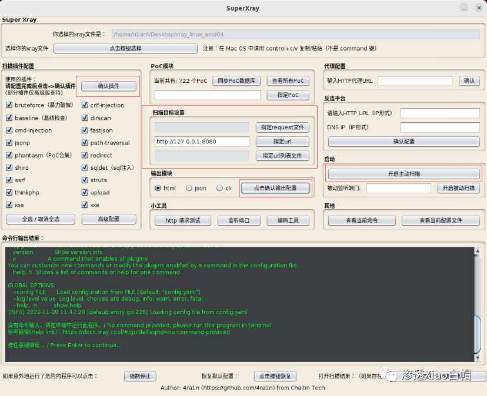This screenshot has width=487, height=396.
Task: Toggle the xss plugin checkbox
Action: (x=9, y=205)
